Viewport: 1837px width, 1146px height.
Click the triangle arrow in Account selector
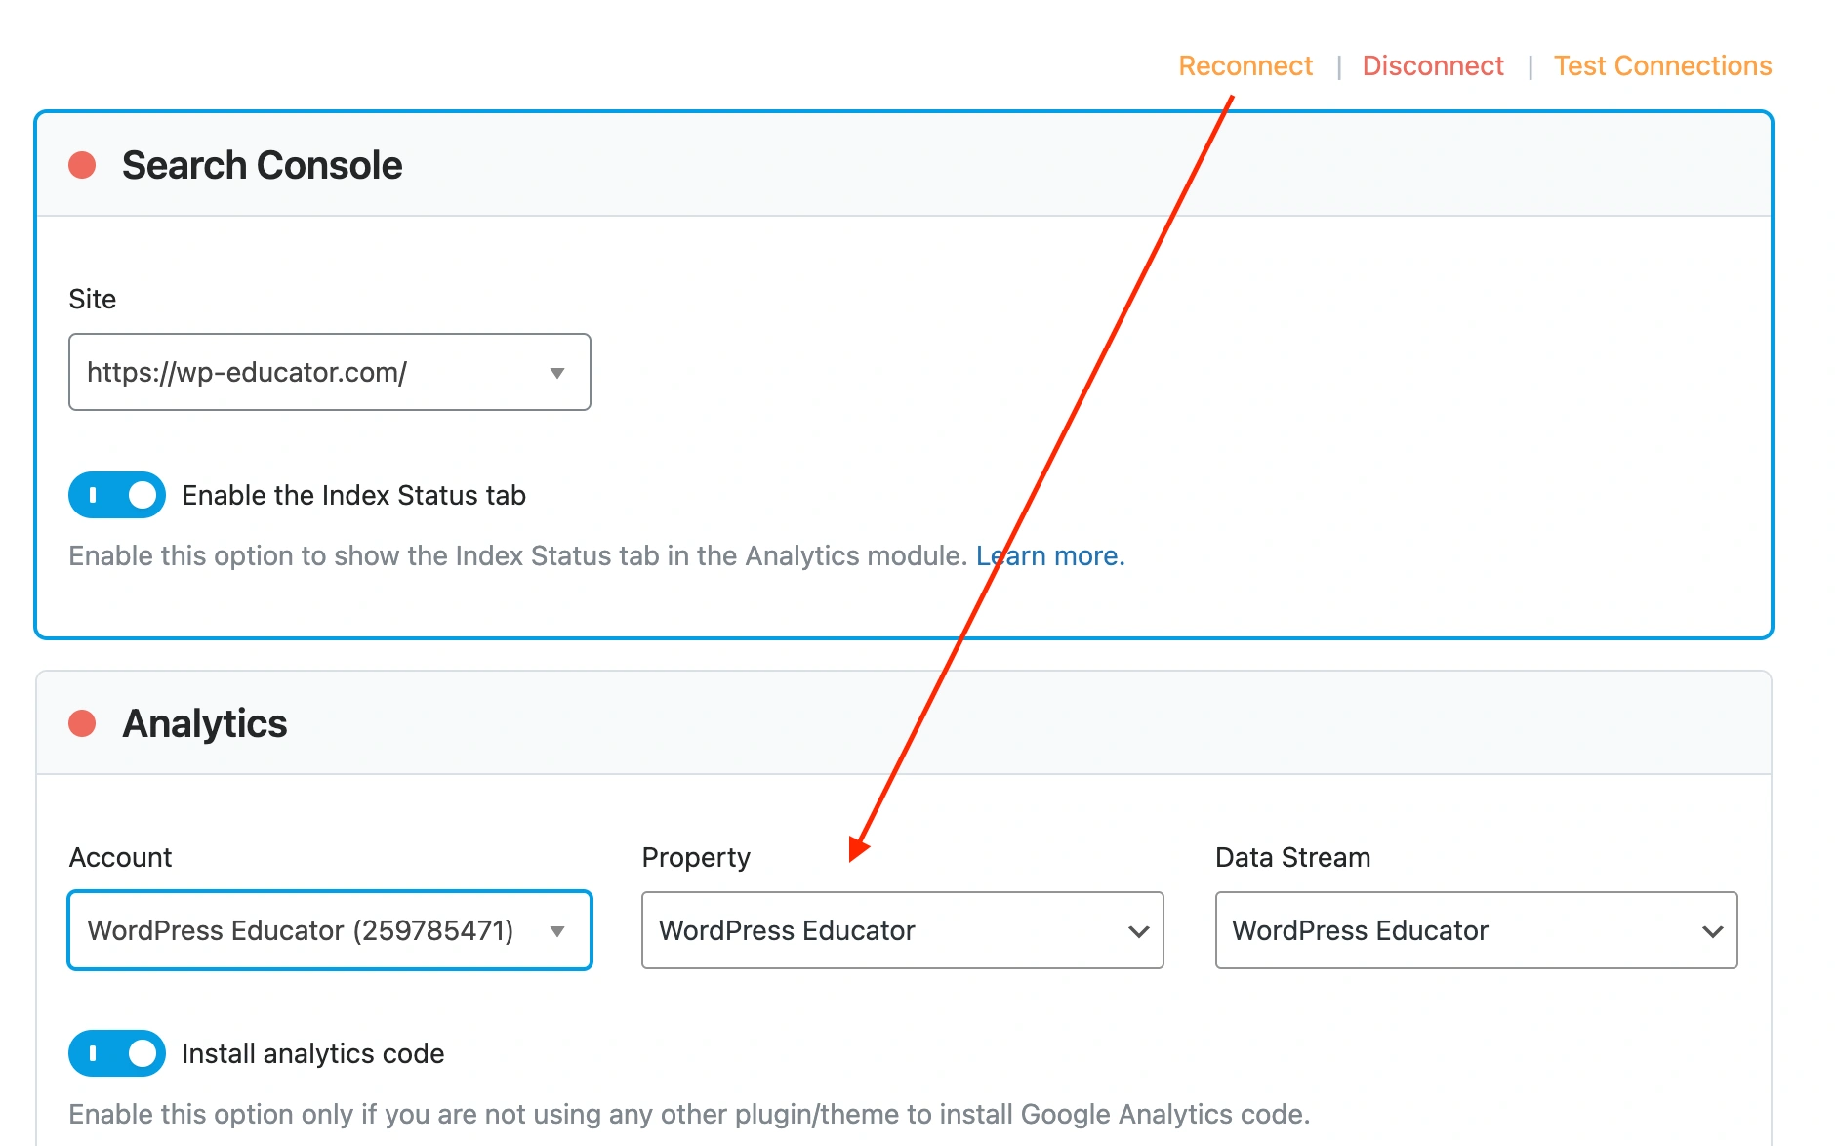[x=557, y=931]
